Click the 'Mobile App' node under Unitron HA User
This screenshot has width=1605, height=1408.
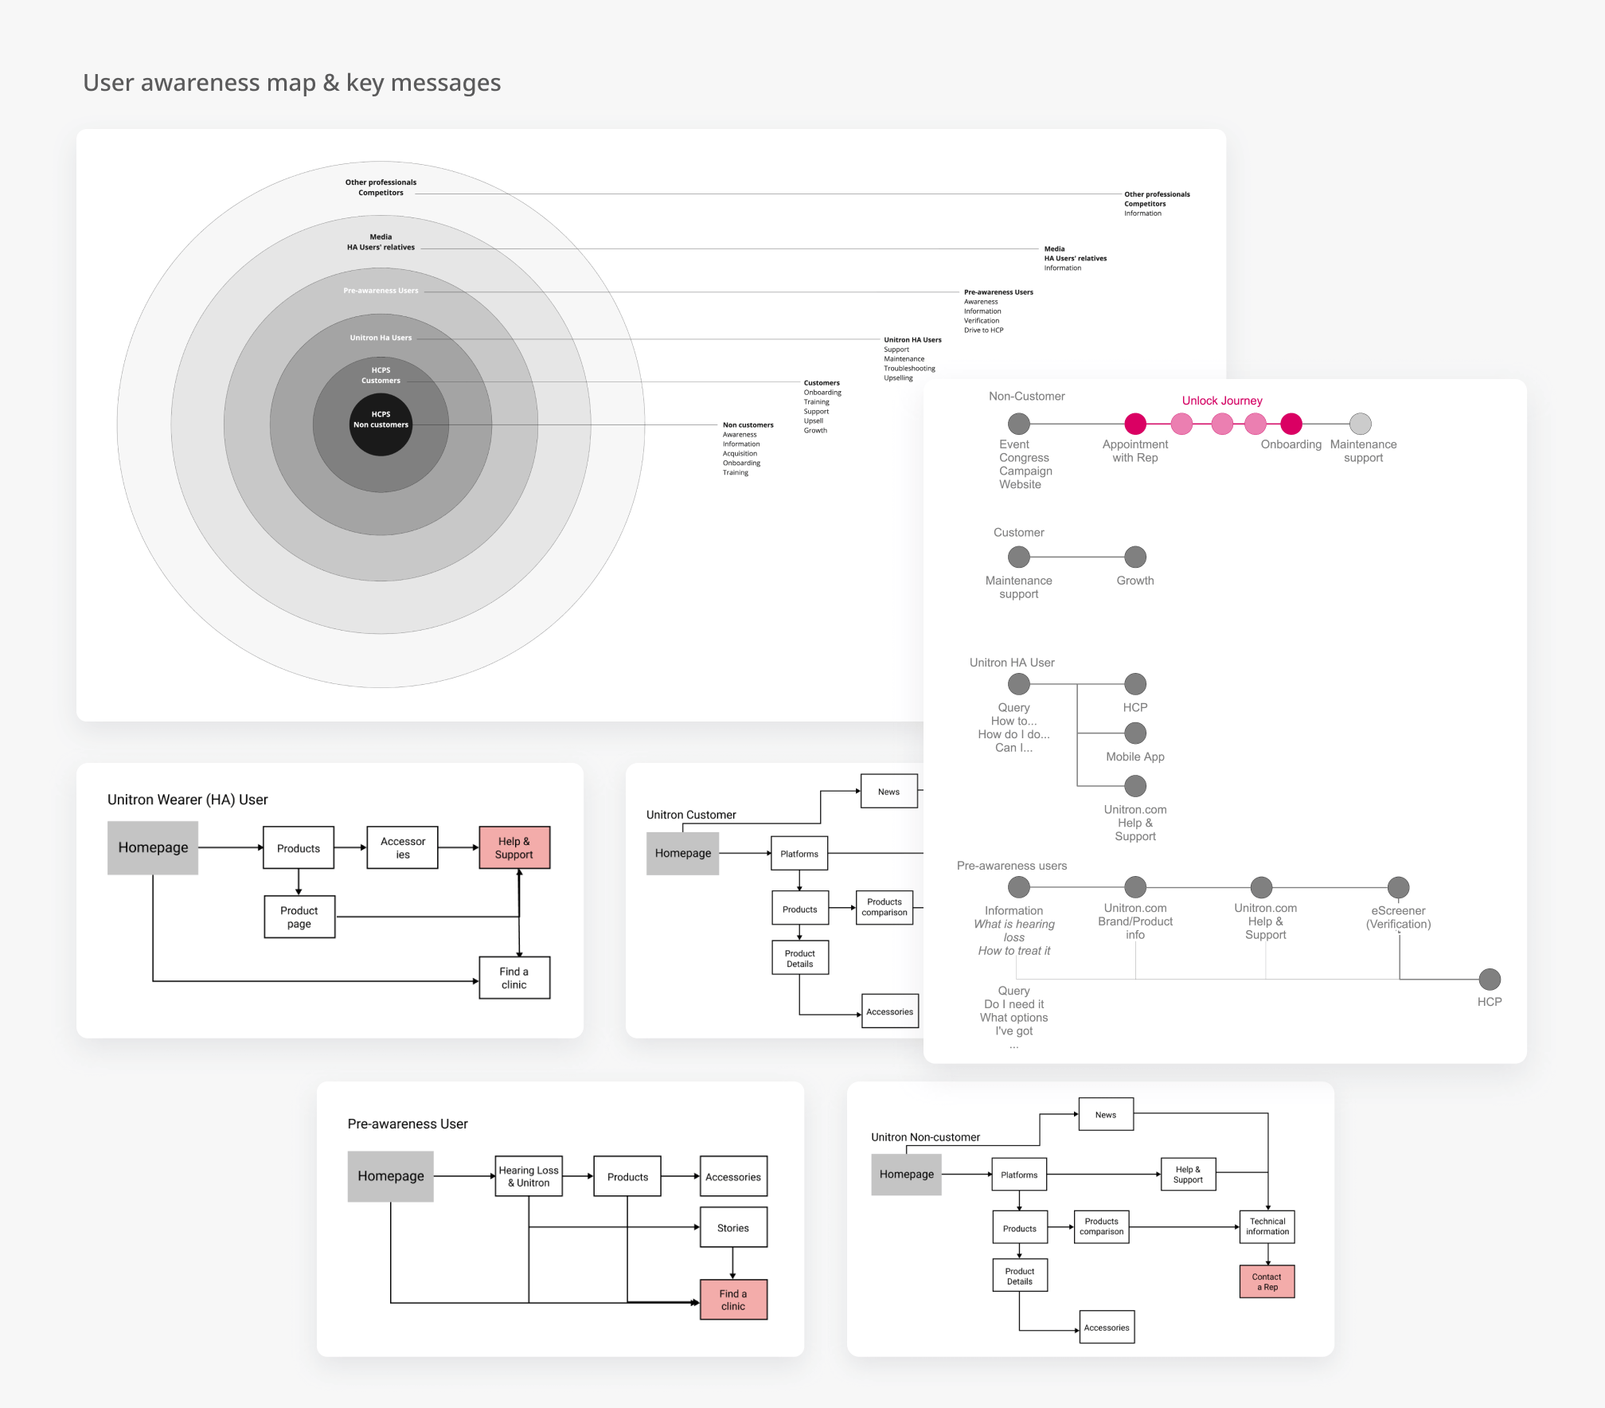(1135, 733)
